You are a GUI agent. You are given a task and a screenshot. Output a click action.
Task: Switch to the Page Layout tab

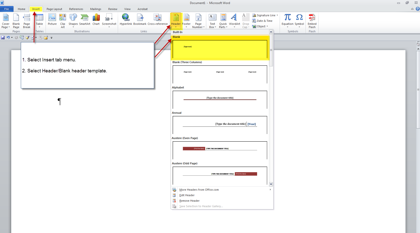point(54,9)
